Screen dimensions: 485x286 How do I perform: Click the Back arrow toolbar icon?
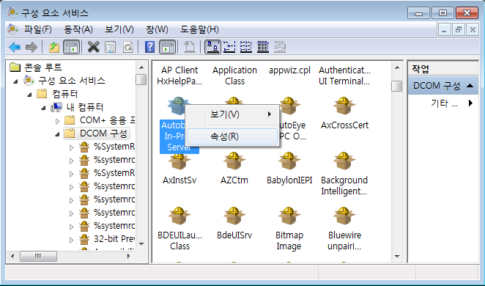15,48
